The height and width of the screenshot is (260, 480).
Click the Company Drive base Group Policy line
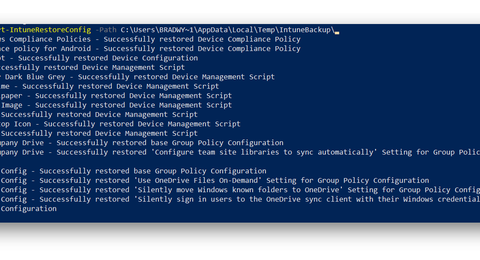(142, 143)
